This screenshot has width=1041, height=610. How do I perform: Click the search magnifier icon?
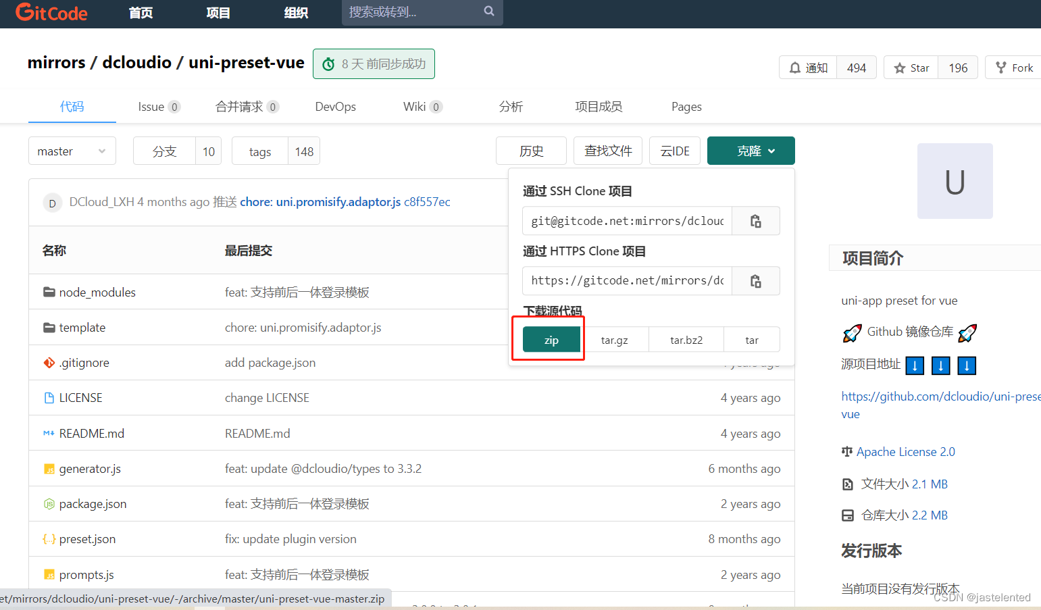tap(489, 11)
